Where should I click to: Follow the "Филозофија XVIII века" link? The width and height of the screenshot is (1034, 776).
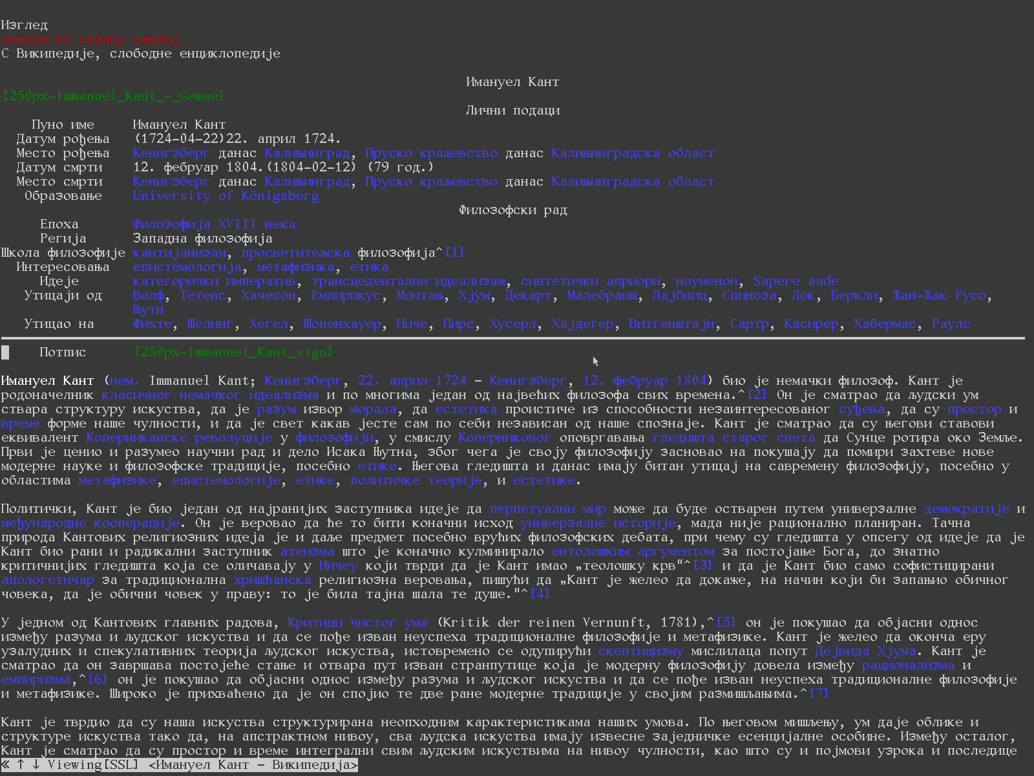pos(214,224)
